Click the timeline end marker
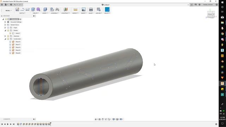The width and height of the screenshot is (226, 127). [x=50, y=124]
